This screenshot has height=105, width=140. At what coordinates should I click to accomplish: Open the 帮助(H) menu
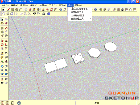pos(78,5)
